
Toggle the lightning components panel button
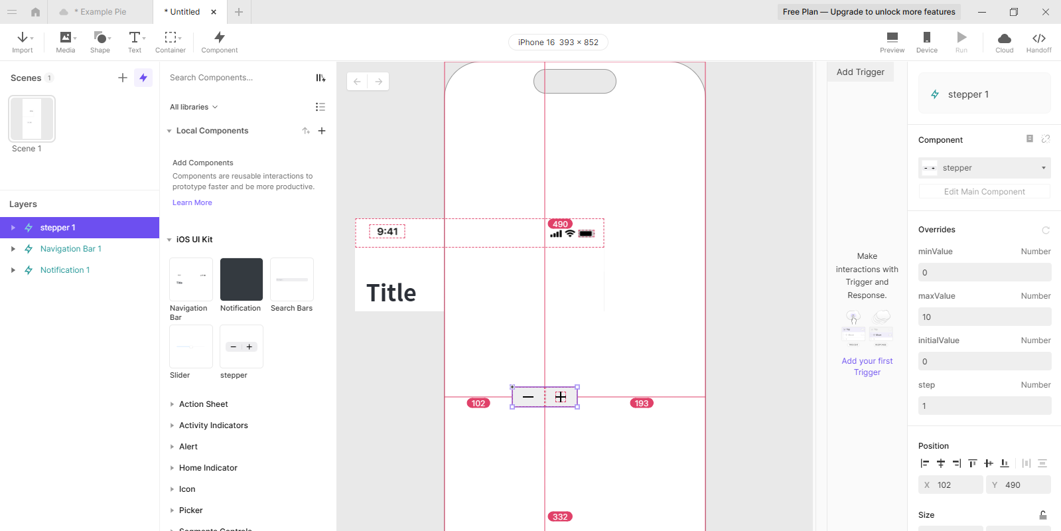pyautogui.click(x=143, y=78)
